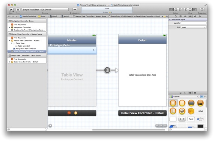Toggle the Breakpoints button
The width and height of the screenshot is (214, 141).
[x=75, y=9]
